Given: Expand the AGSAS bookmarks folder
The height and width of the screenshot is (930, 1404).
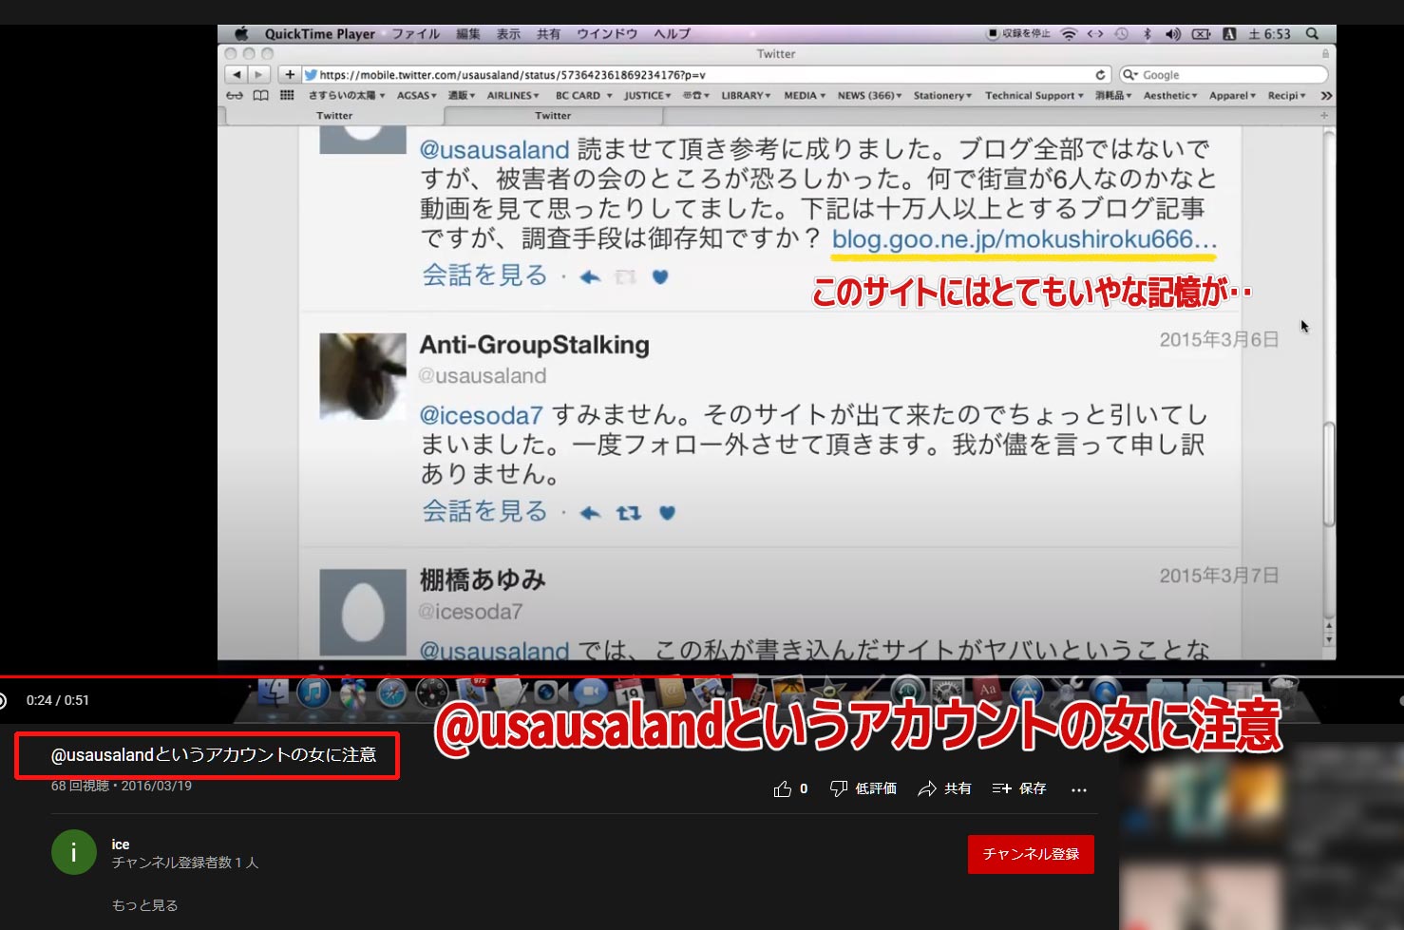Looking at the screenshot, I should point(416,95).
